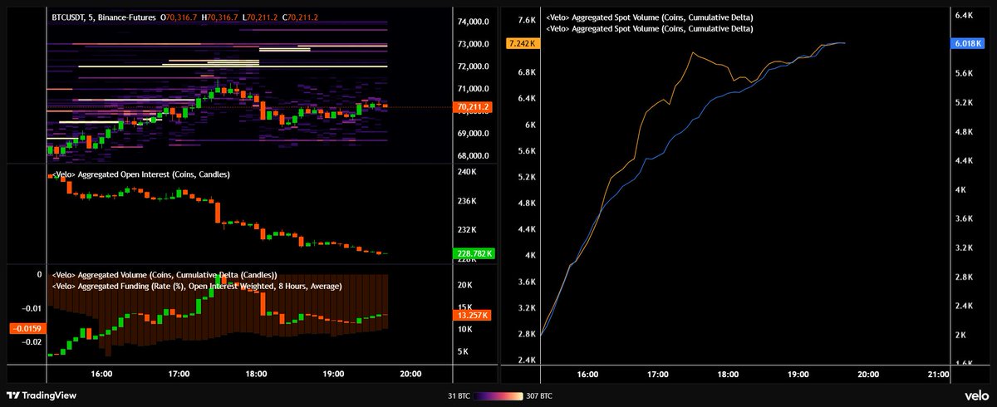Click the 232K open interest axis label

tap(467, 230)
